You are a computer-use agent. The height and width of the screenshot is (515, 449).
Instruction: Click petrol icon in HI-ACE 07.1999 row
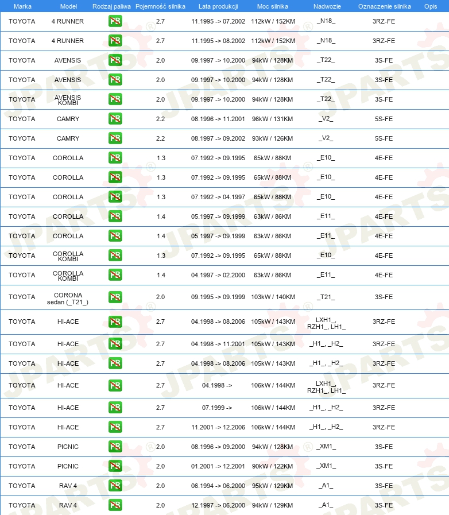click(x=115, y=408)
